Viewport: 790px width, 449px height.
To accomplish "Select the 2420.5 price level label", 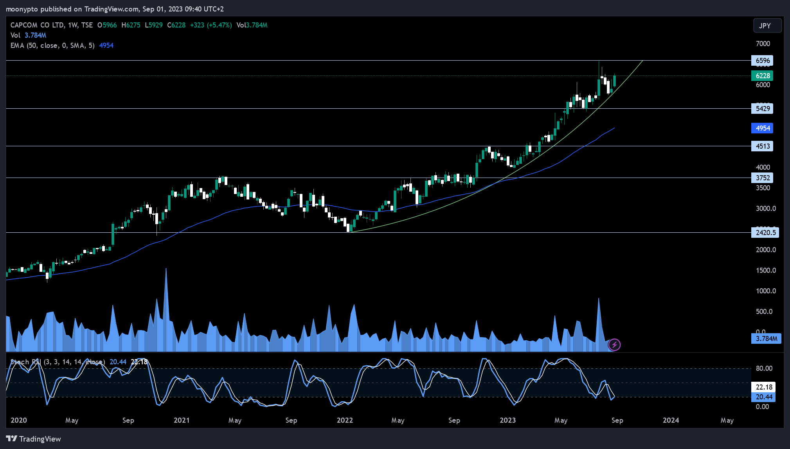I will click(x=765, y=233).
